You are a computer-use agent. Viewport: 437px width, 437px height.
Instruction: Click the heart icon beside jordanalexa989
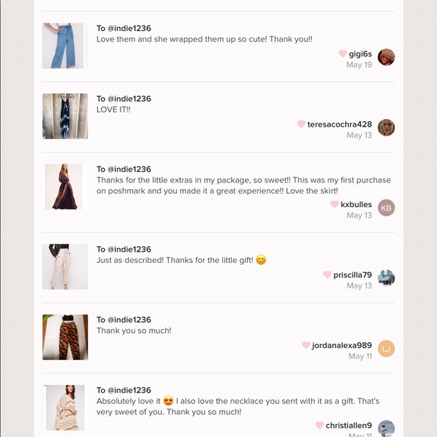point(306,345)
